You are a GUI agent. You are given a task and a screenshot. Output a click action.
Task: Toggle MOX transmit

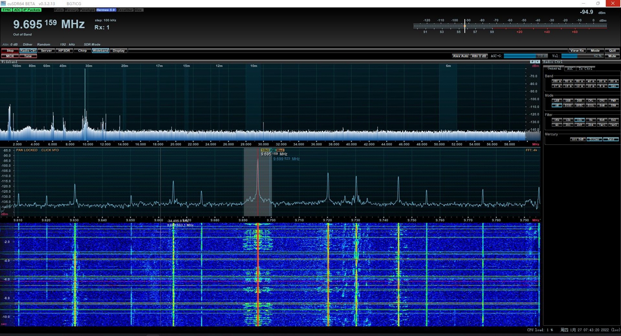[10, 56]
